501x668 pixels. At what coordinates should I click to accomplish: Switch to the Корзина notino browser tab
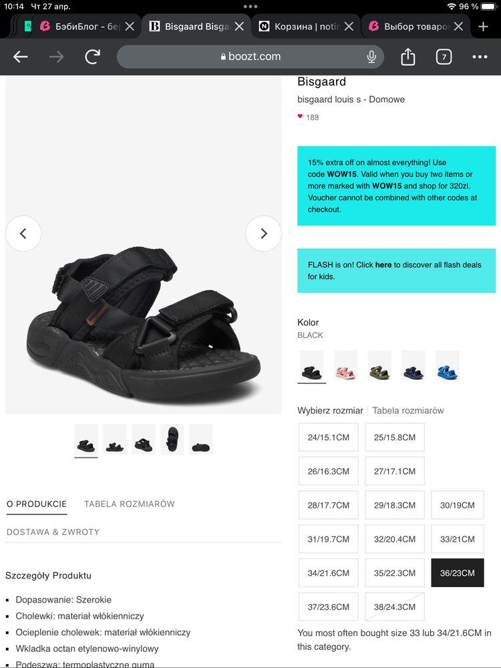(x=307, y=27)
